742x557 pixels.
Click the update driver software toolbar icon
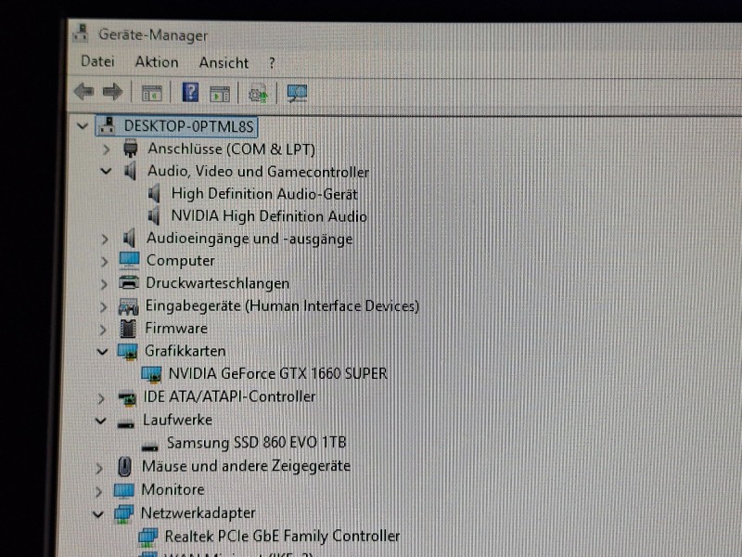[x=258, y=93]
